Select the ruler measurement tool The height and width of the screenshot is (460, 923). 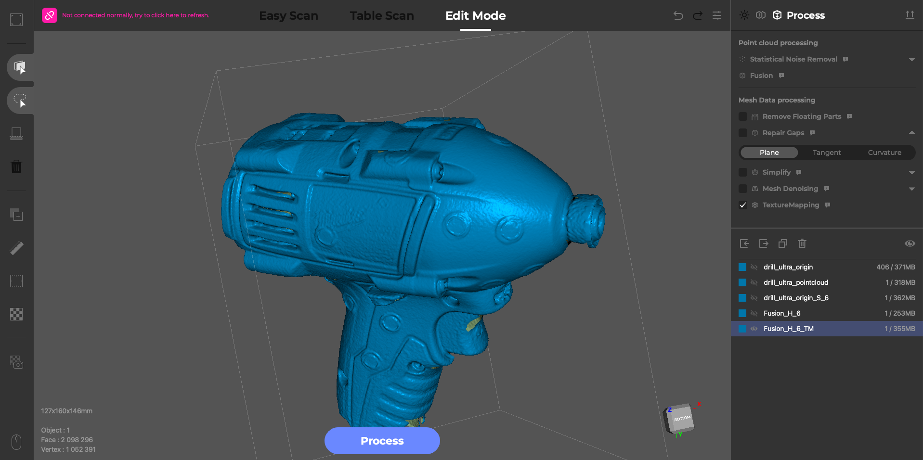tap(16, 248)
